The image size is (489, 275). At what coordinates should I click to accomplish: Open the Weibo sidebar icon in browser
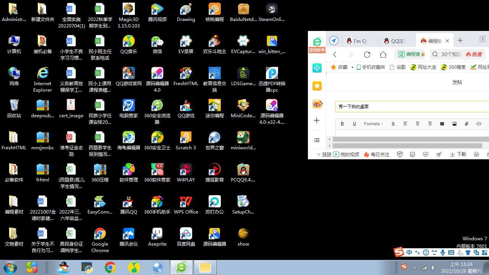pos(317,104)
